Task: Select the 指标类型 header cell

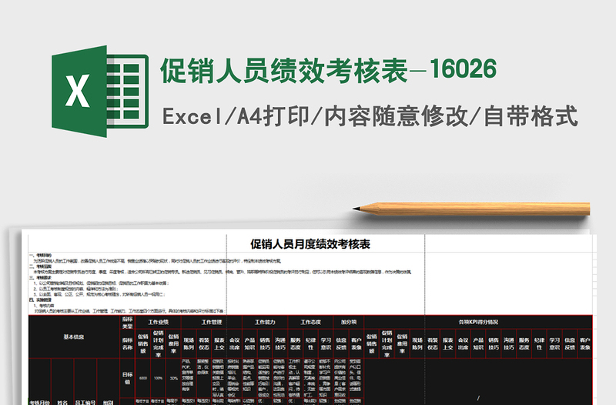Action: point(127,323)
